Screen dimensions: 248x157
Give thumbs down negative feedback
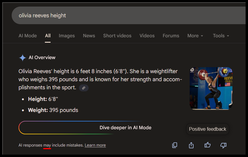coord(223,145)
